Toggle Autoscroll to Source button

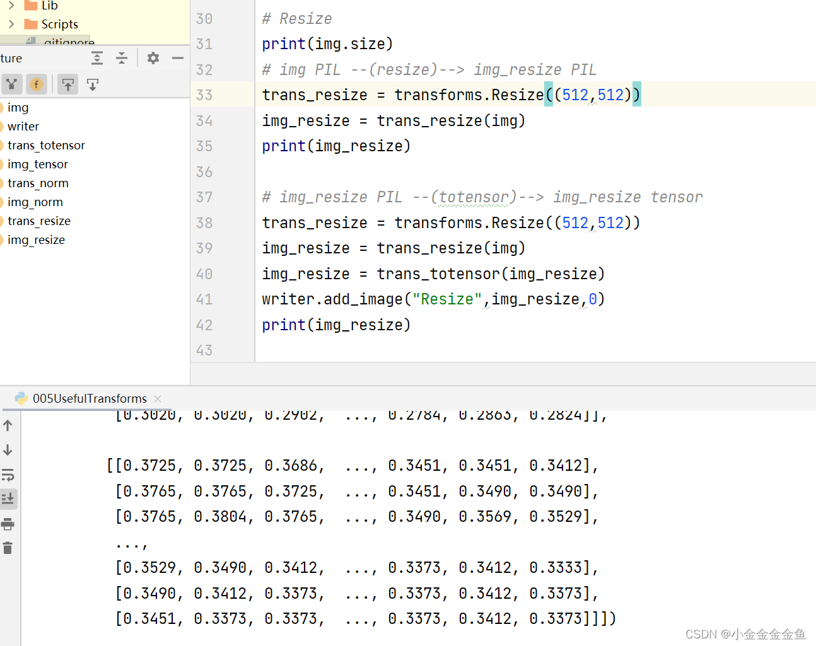(x=68, y=84)
